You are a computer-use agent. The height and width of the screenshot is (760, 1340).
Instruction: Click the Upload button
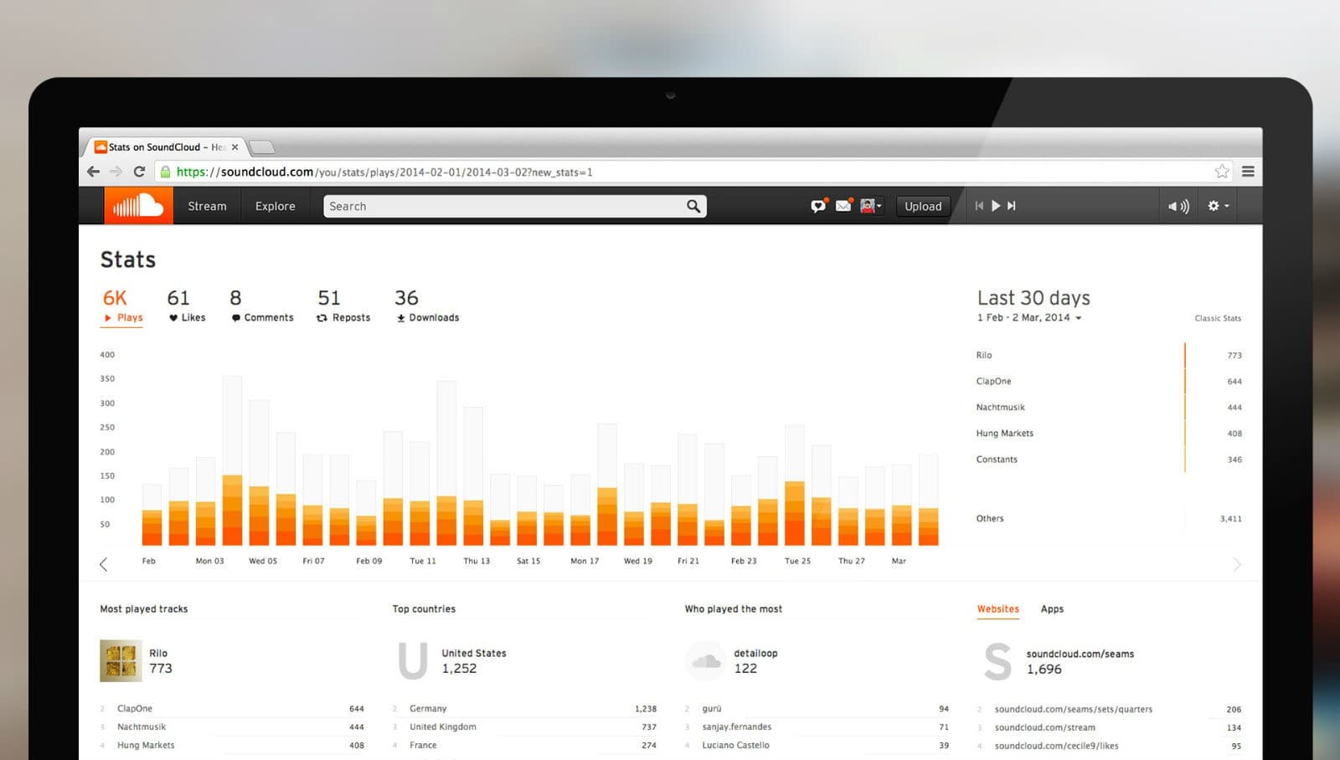pos(923,206)
